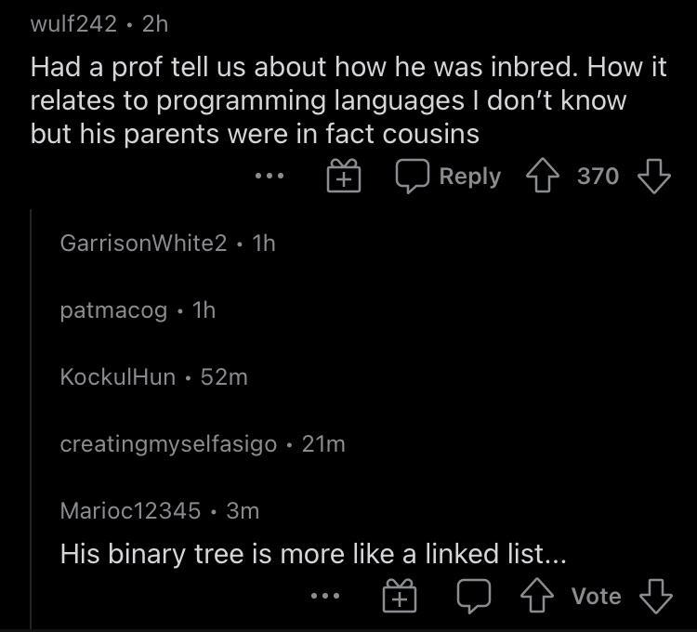The height and width of the screenshot is (632, 697).
Task: Tap the Vote label on Marioc12345's comment
Action: point(597,597)
